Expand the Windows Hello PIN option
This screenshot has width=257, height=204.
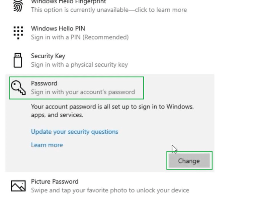click(58, 28)
